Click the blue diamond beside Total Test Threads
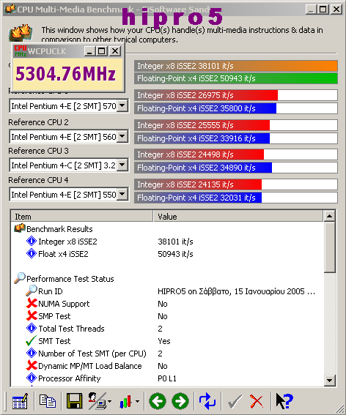Image resolution: width=346 pixels, height=415 pixels. click(32, 328)
